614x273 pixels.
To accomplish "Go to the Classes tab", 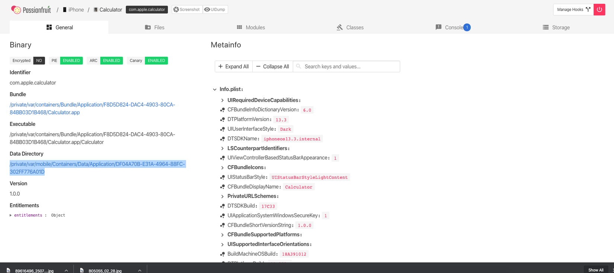I will coord(350,27).
